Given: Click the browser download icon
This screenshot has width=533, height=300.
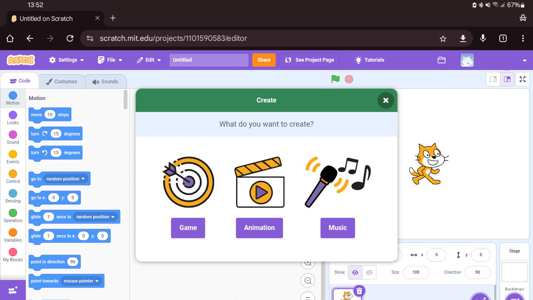Looking at the screenshot, I should 463,39.
